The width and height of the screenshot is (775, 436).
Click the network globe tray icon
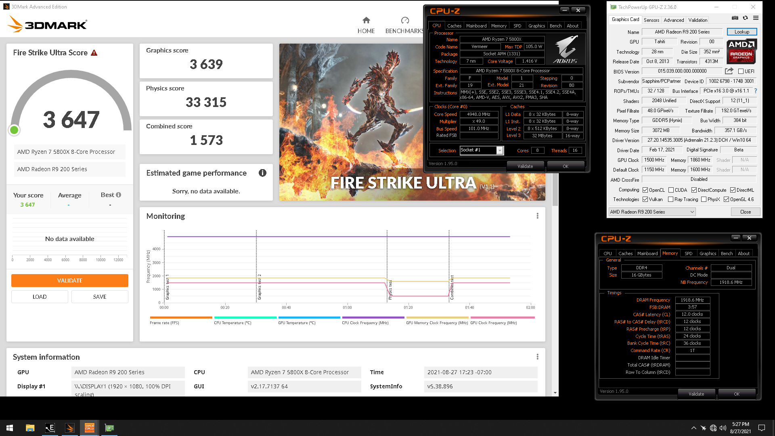pos(713,428)
